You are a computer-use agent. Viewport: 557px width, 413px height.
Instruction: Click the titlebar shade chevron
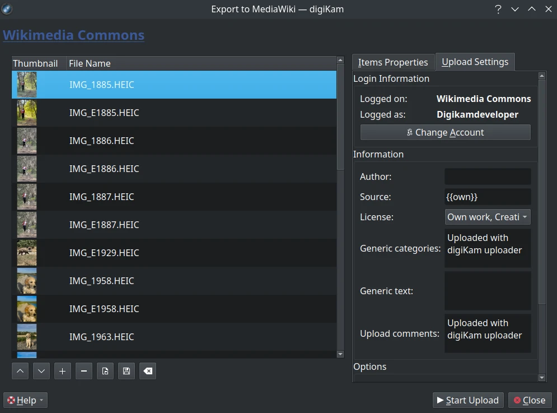(x=515, y=9)
